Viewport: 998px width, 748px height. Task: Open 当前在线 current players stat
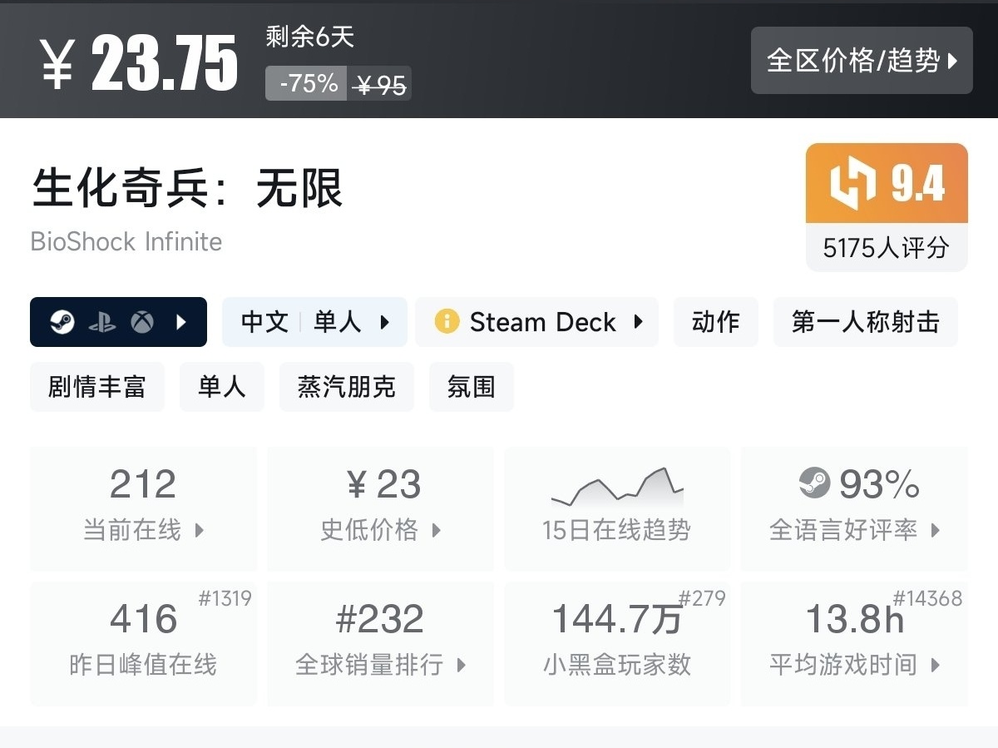[143, 508]
